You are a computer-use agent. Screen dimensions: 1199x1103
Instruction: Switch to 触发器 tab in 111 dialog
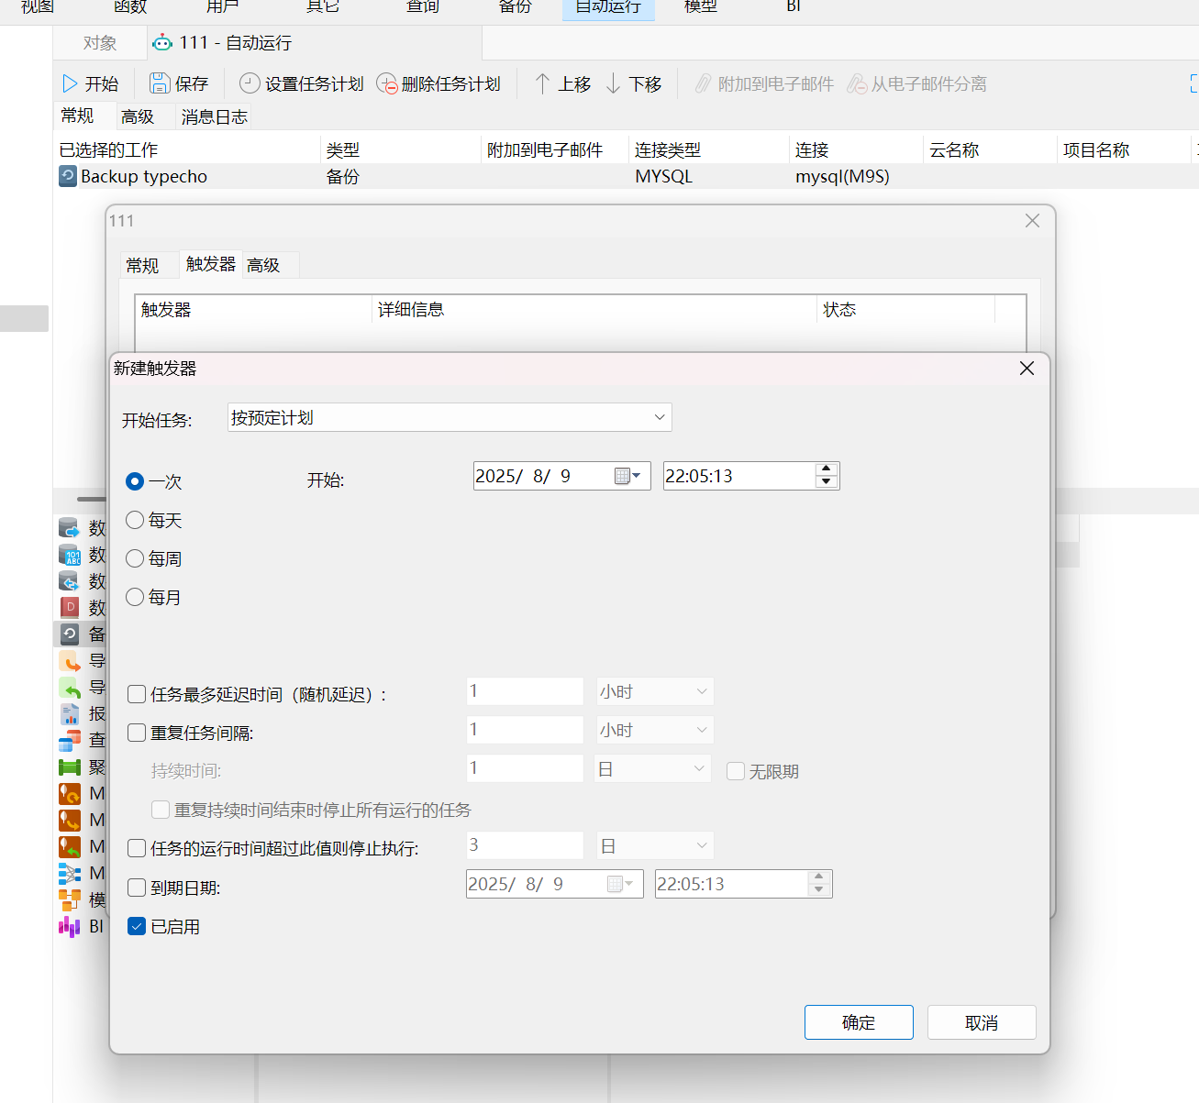point(211,264)
